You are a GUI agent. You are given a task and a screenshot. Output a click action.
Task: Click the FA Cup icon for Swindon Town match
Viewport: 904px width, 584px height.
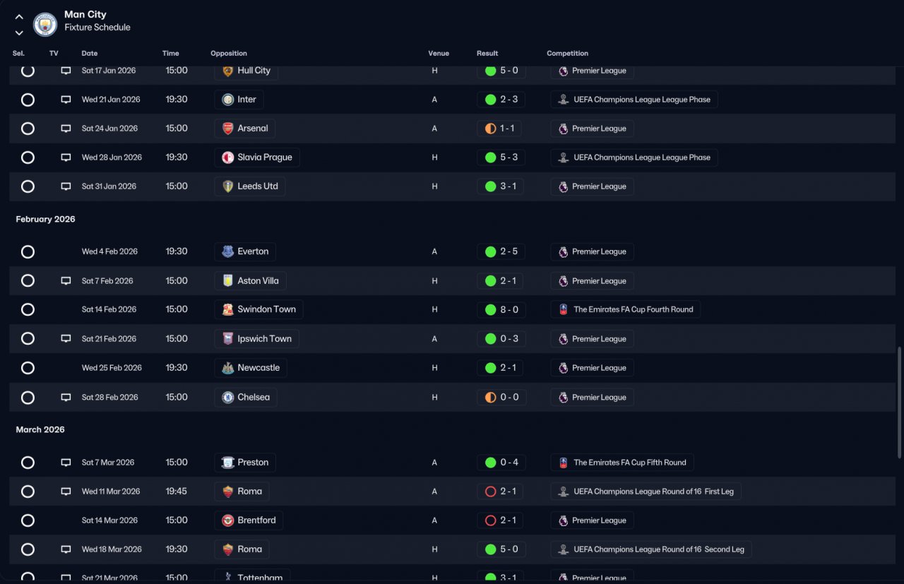click(563, 309)
